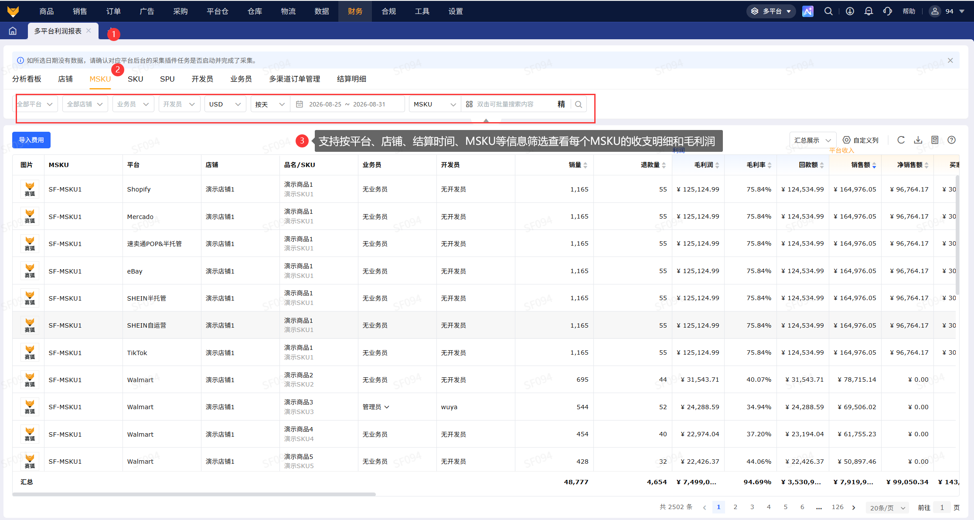Open the 广告 menu
The width and height of the screenshot is (974, 520).
(147, 11)
